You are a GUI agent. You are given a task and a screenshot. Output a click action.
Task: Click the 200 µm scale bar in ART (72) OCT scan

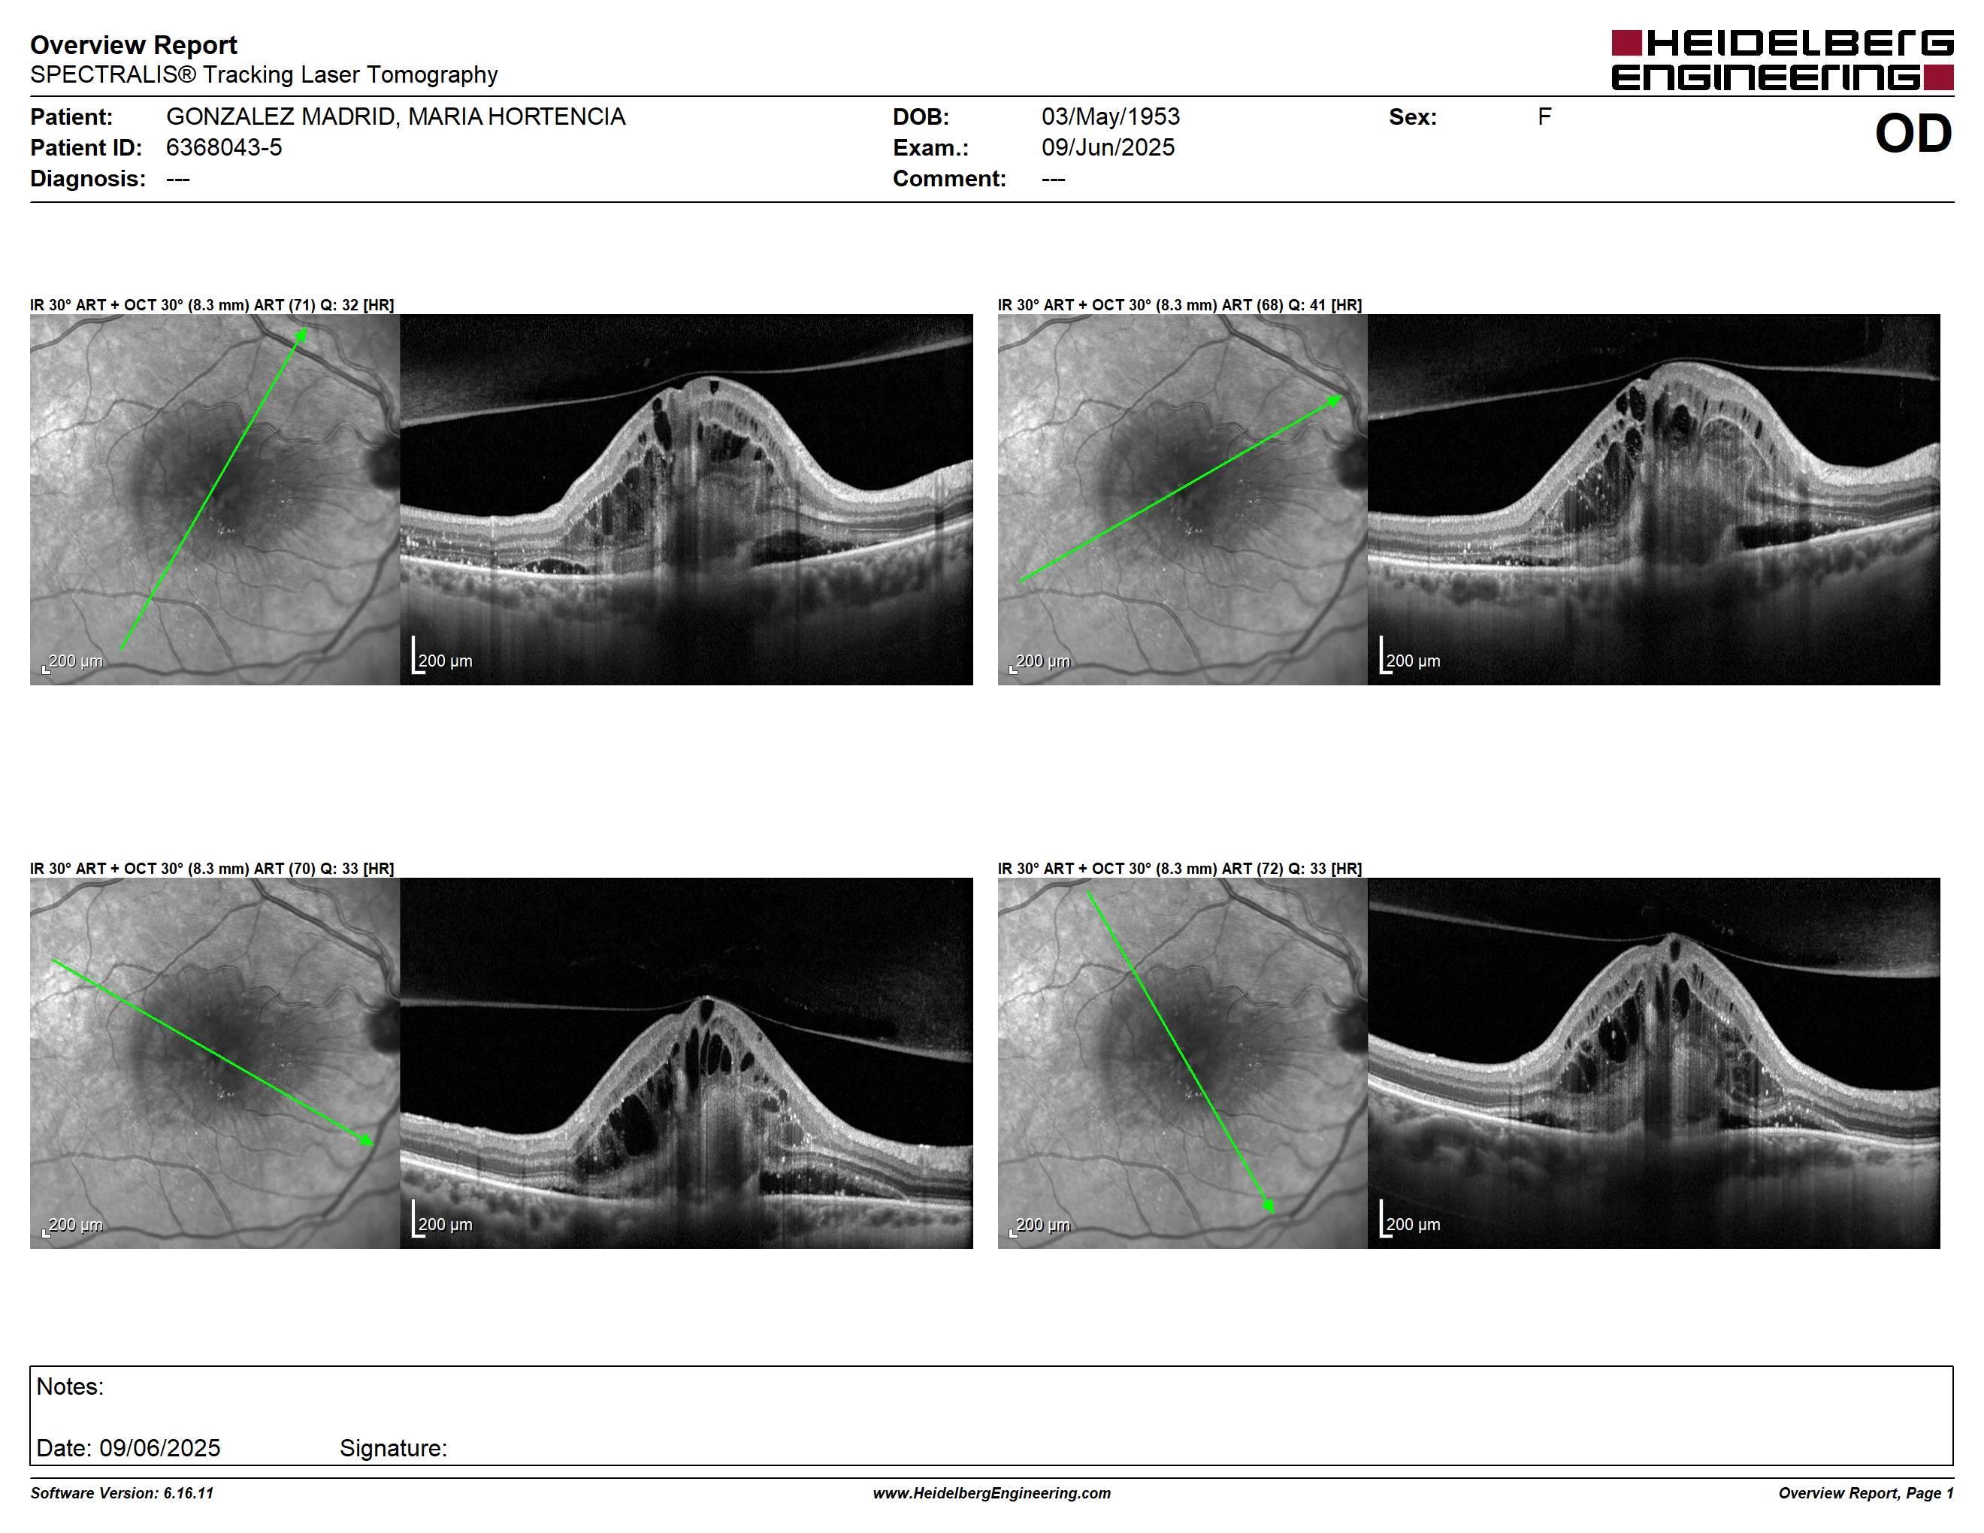(1410, 1219)
